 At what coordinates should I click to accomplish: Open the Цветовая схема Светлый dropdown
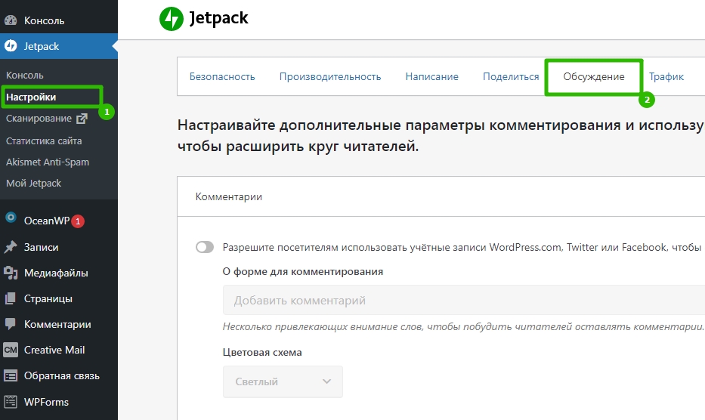tap(283, 381)
